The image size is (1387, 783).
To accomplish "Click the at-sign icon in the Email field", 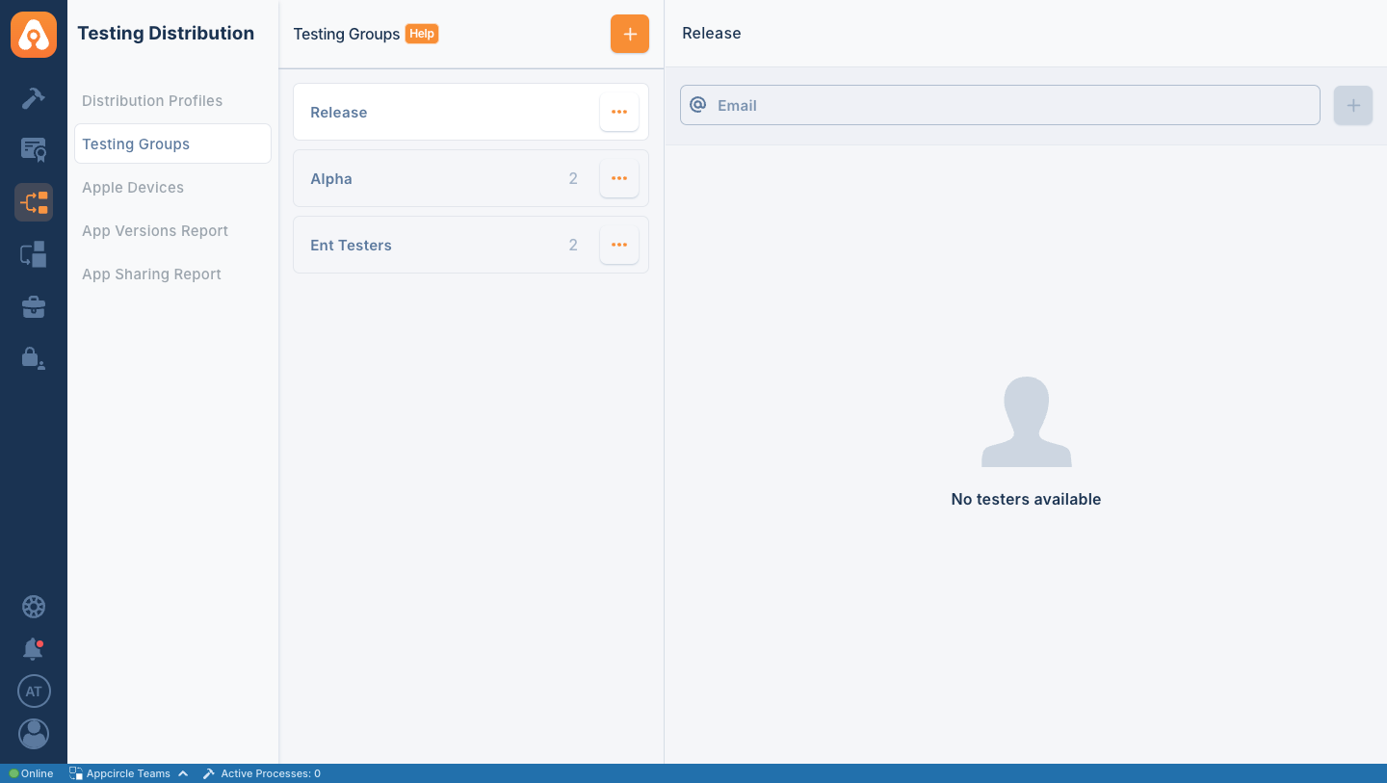I will [x=698, y=105].
